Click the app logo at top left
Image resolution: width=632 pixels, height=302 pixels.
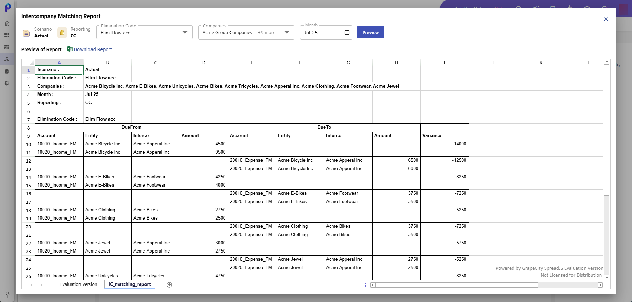pos(8,7)
